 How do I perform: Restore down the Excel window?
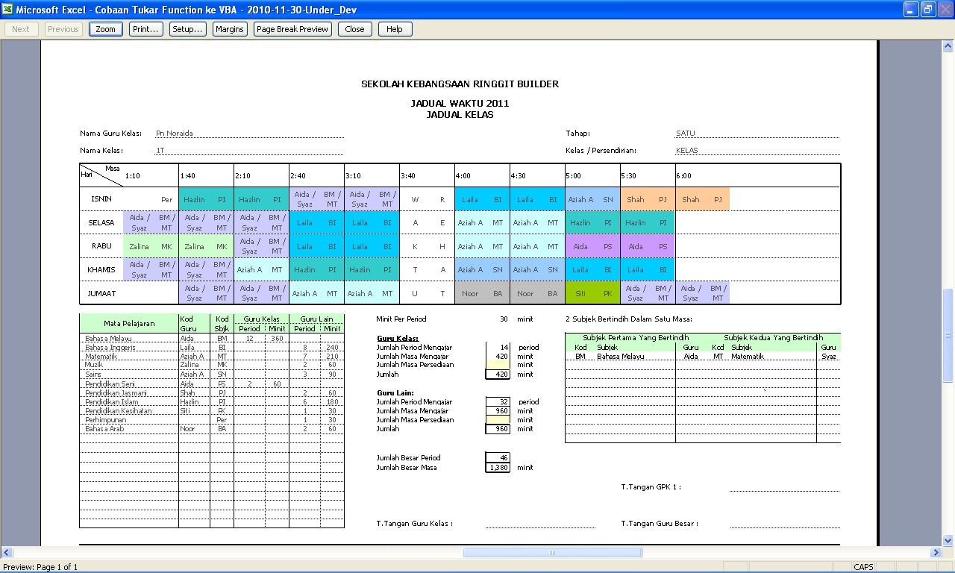[x=927, y=9]
